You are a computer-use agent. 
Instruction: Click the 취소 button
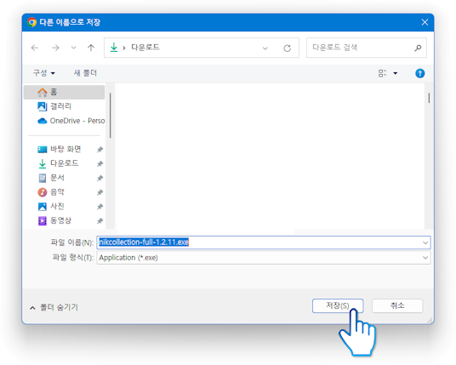point(397,305)
